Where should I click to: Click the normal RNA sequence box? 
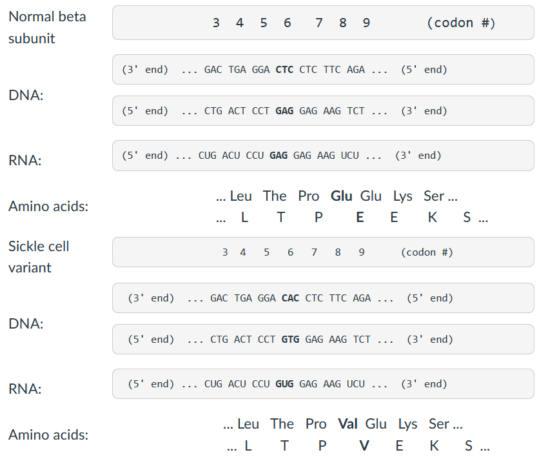pos(323,156)
